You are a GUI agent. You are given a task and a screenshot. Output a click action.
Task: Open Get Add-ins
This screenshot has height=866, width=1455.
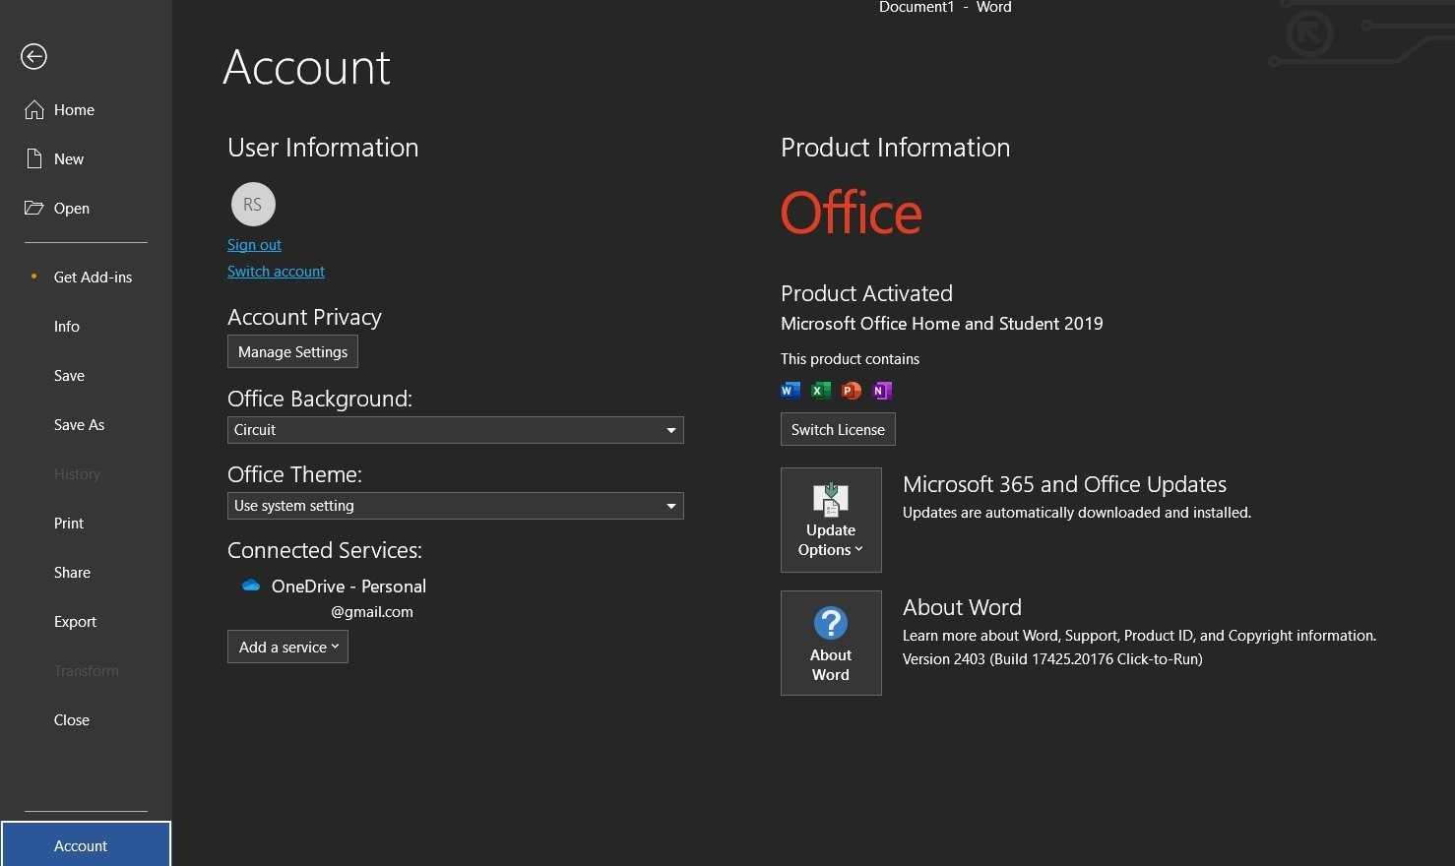(x=86, y=277)
